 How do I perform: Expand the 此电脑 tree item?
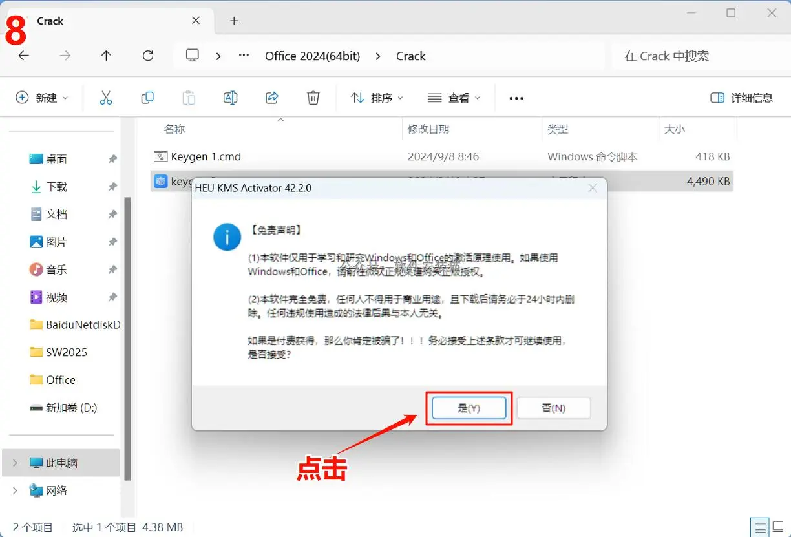coord(14,462)
